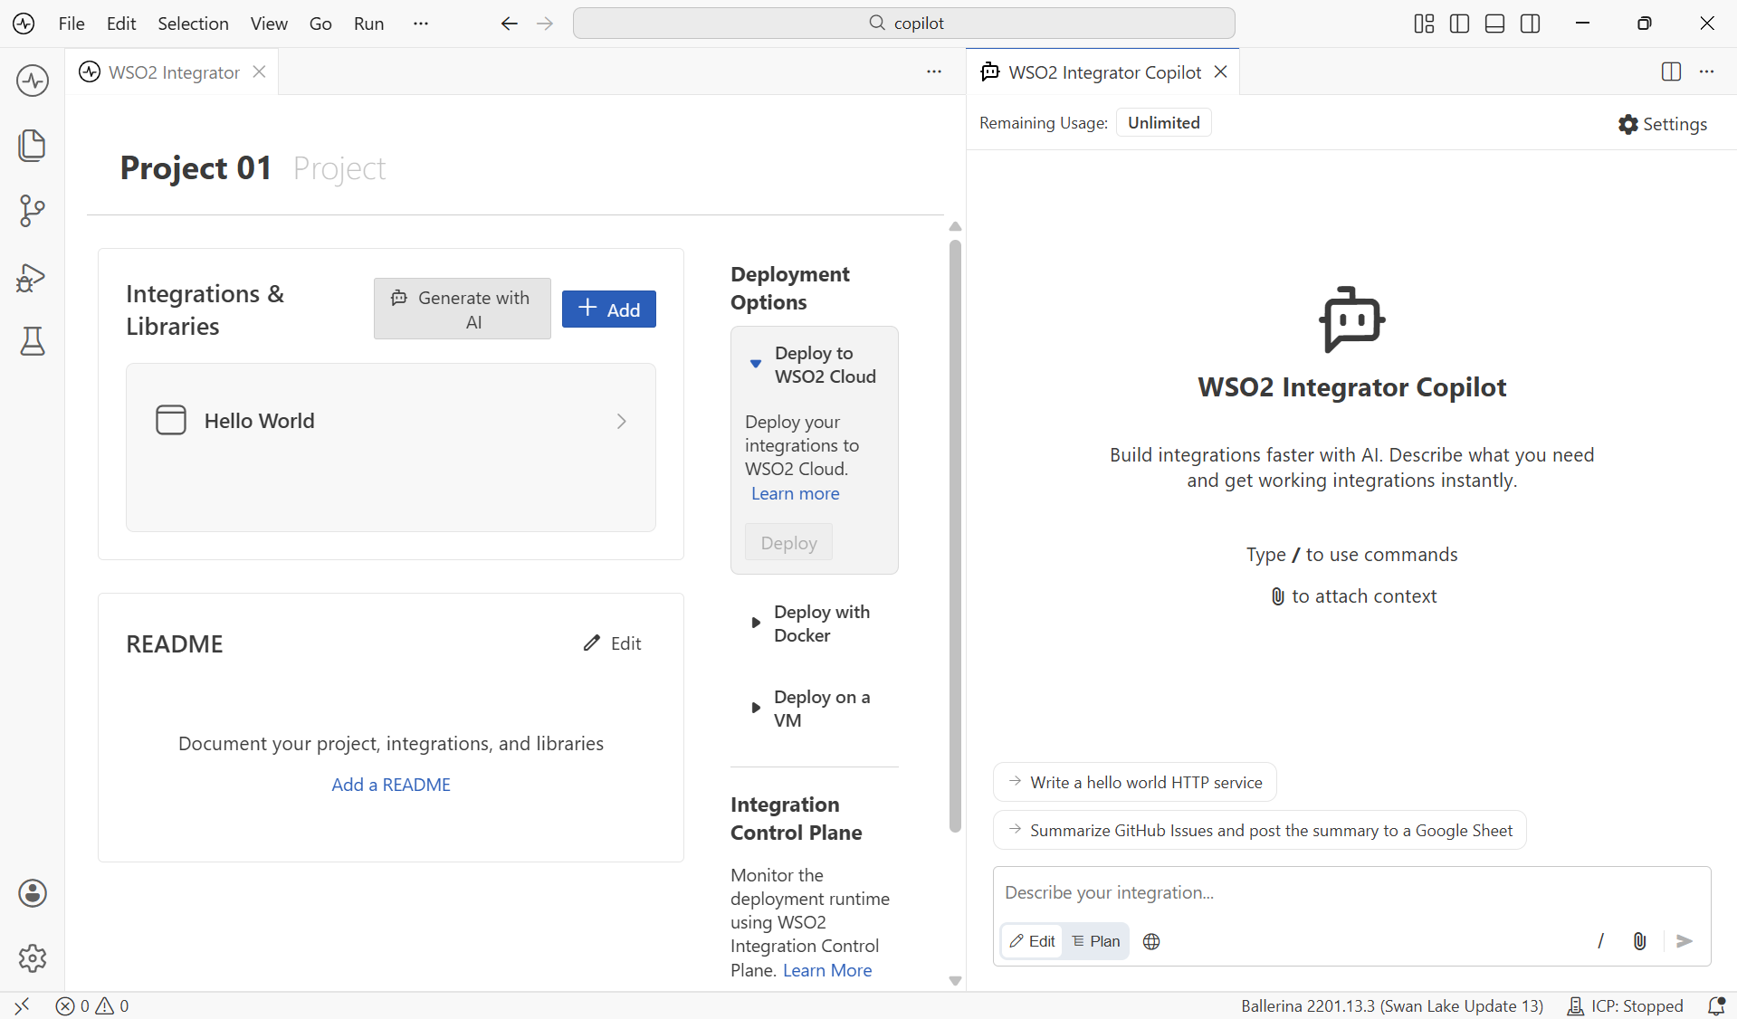Collapse Deploy to WSO2 Cloud section
The image size is (1737, 1019).
[x=756, y=364]
